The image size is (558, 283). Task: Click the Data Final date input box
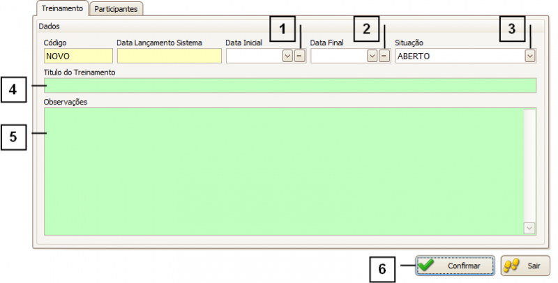(338, 56)
